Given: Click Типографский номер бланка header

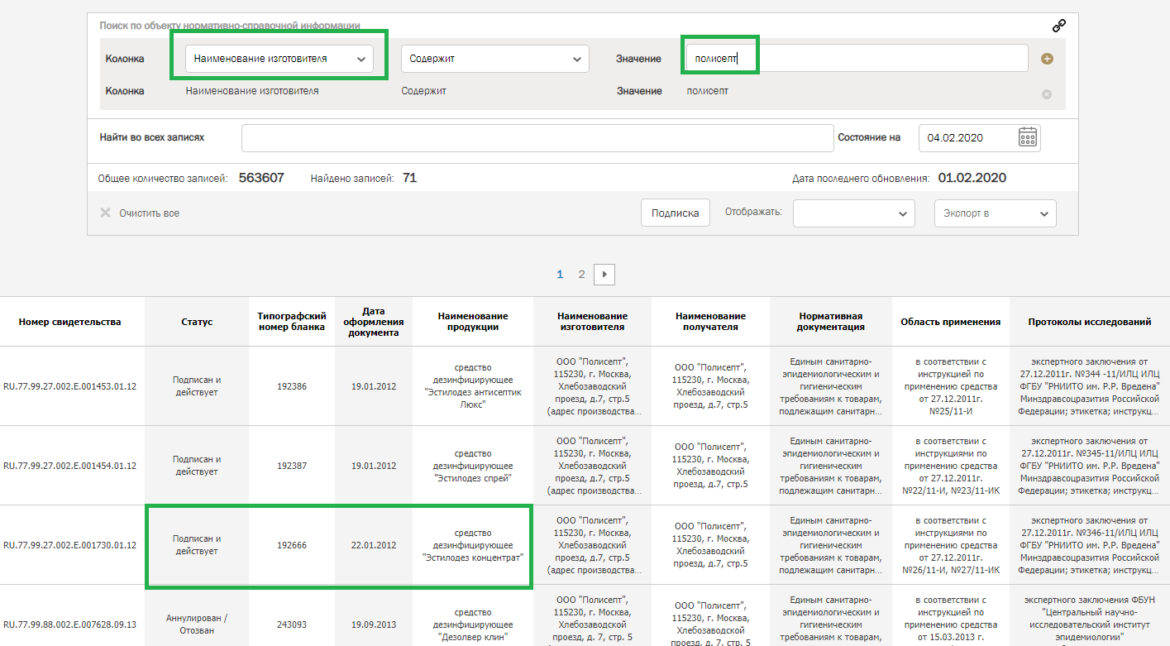Looking at the screenshot, I should tap(292, 322).
